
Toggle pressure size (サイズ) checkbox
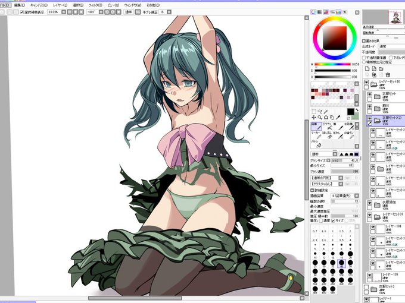[333, 221]
